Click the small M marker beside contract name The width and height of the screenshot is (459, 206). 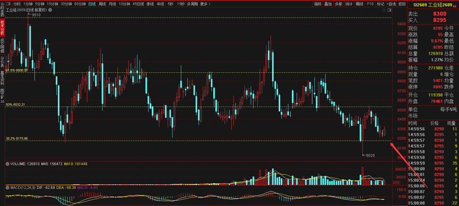pyautogui.click(x=455, y=6)
